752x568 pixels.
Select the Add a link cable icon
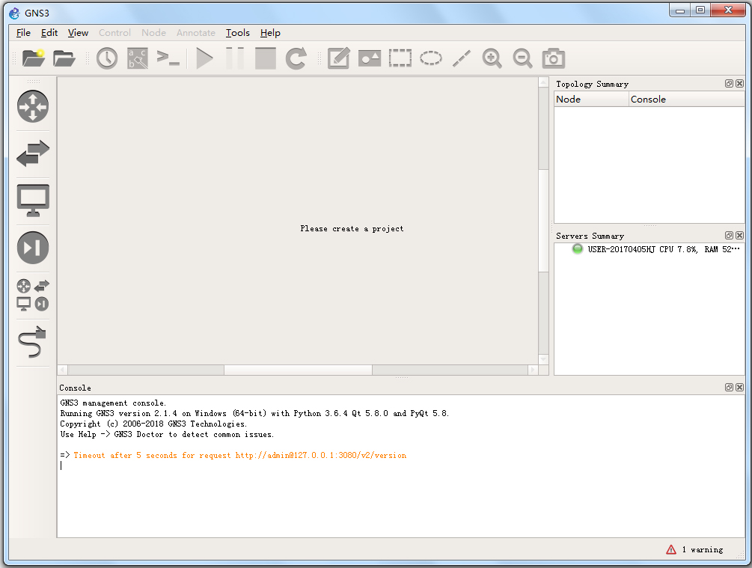click(33, 342)
